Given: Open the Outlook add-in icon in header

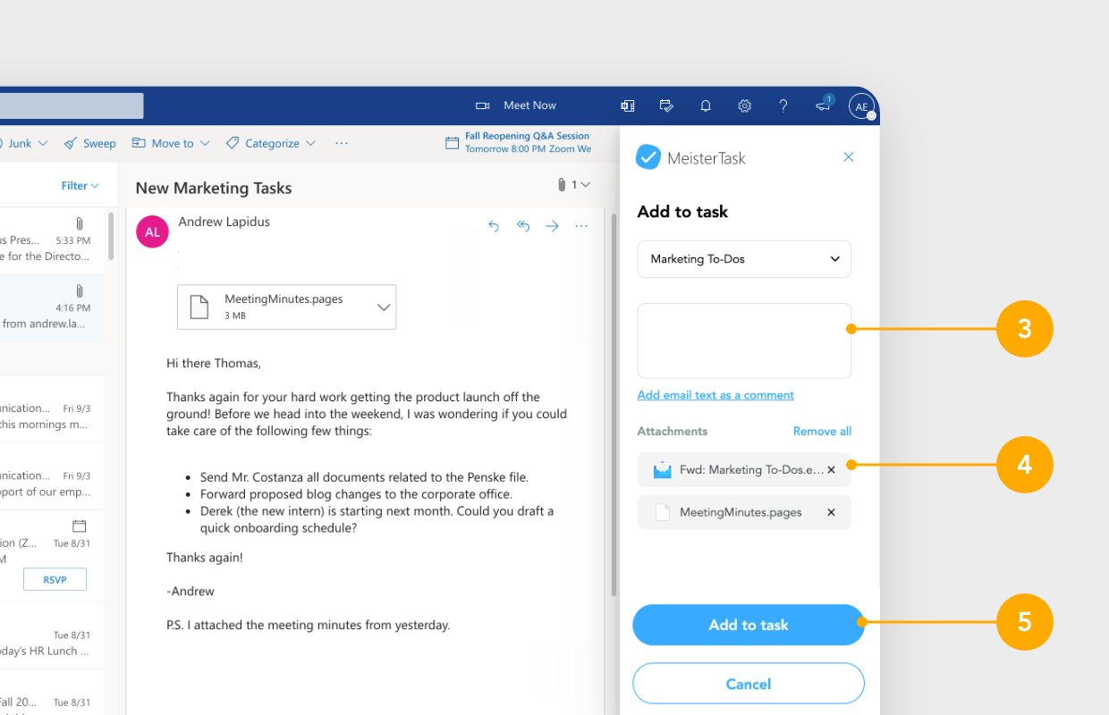Looking at the screenshot, I should (628, 105).
